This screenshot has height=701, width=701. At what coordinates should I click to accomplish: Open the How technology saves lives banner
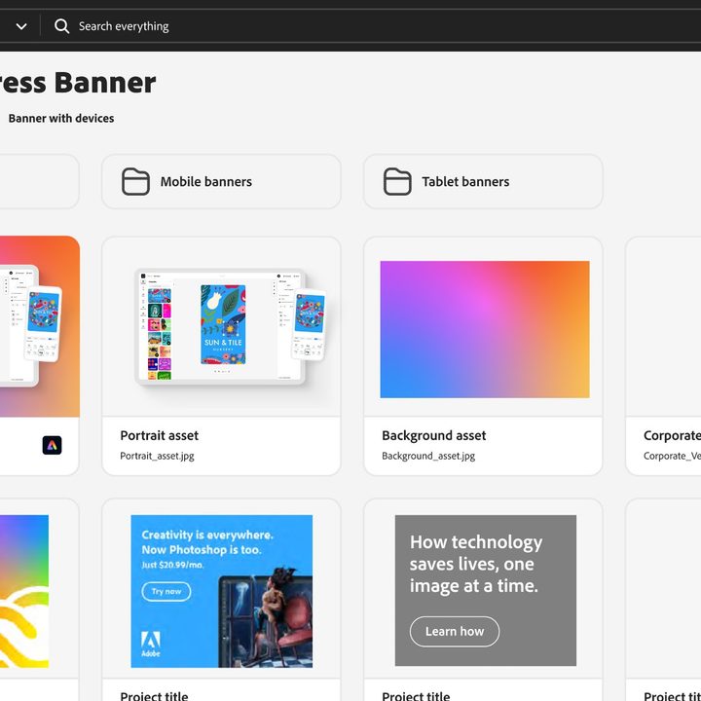point(486,590)
